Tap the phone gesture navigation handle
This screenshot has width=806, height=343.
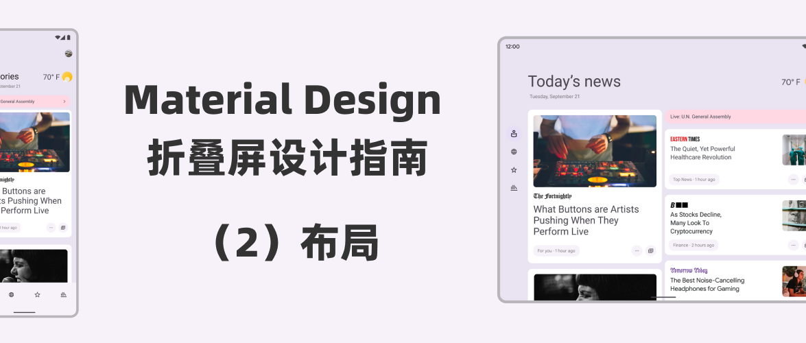pyautogui.click(x=25, y=312)
